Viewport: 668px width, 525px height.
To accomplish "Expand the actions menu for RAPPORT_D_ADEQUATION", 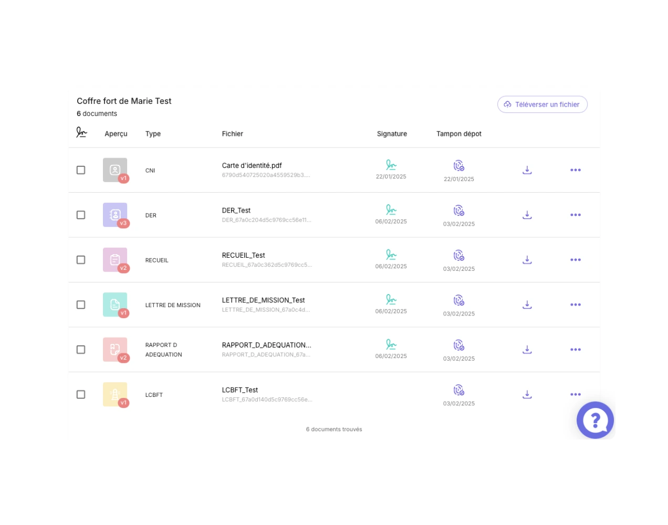I will pos(576,350).
